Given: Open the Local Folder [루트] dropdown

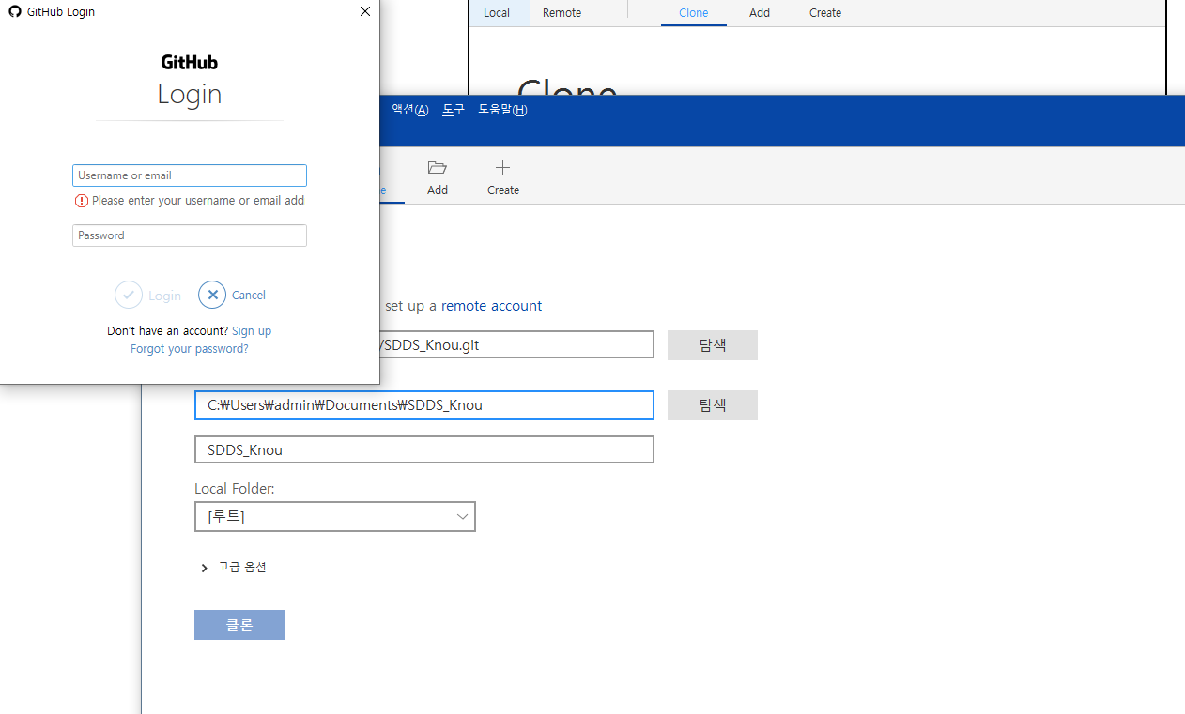Looking at the screenshot, I should (x=335, y=517).
